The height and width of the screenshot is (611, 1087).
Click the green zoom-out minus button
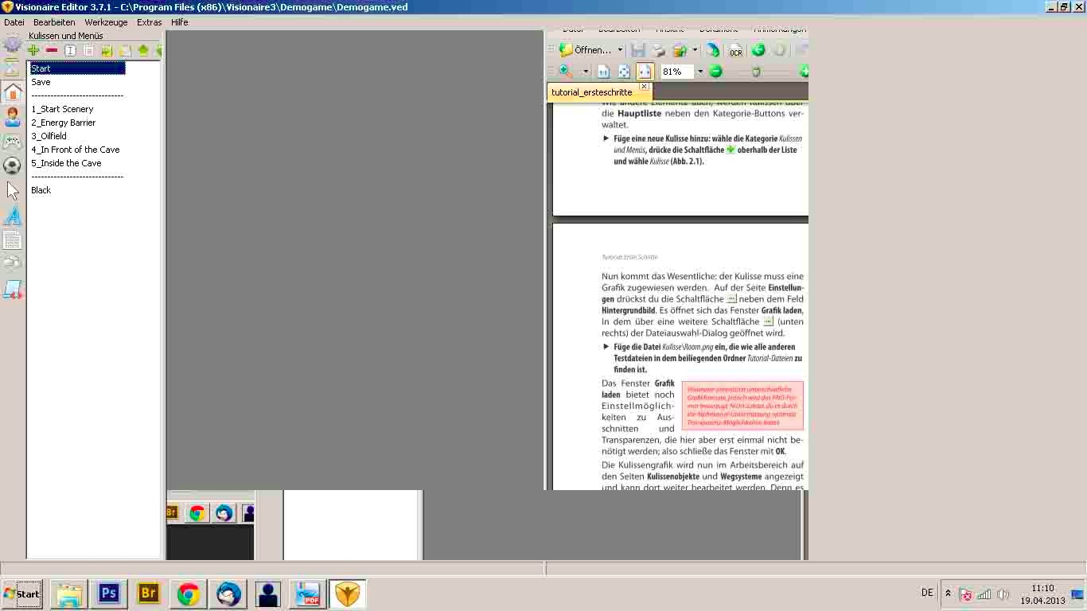click(715, 72)
